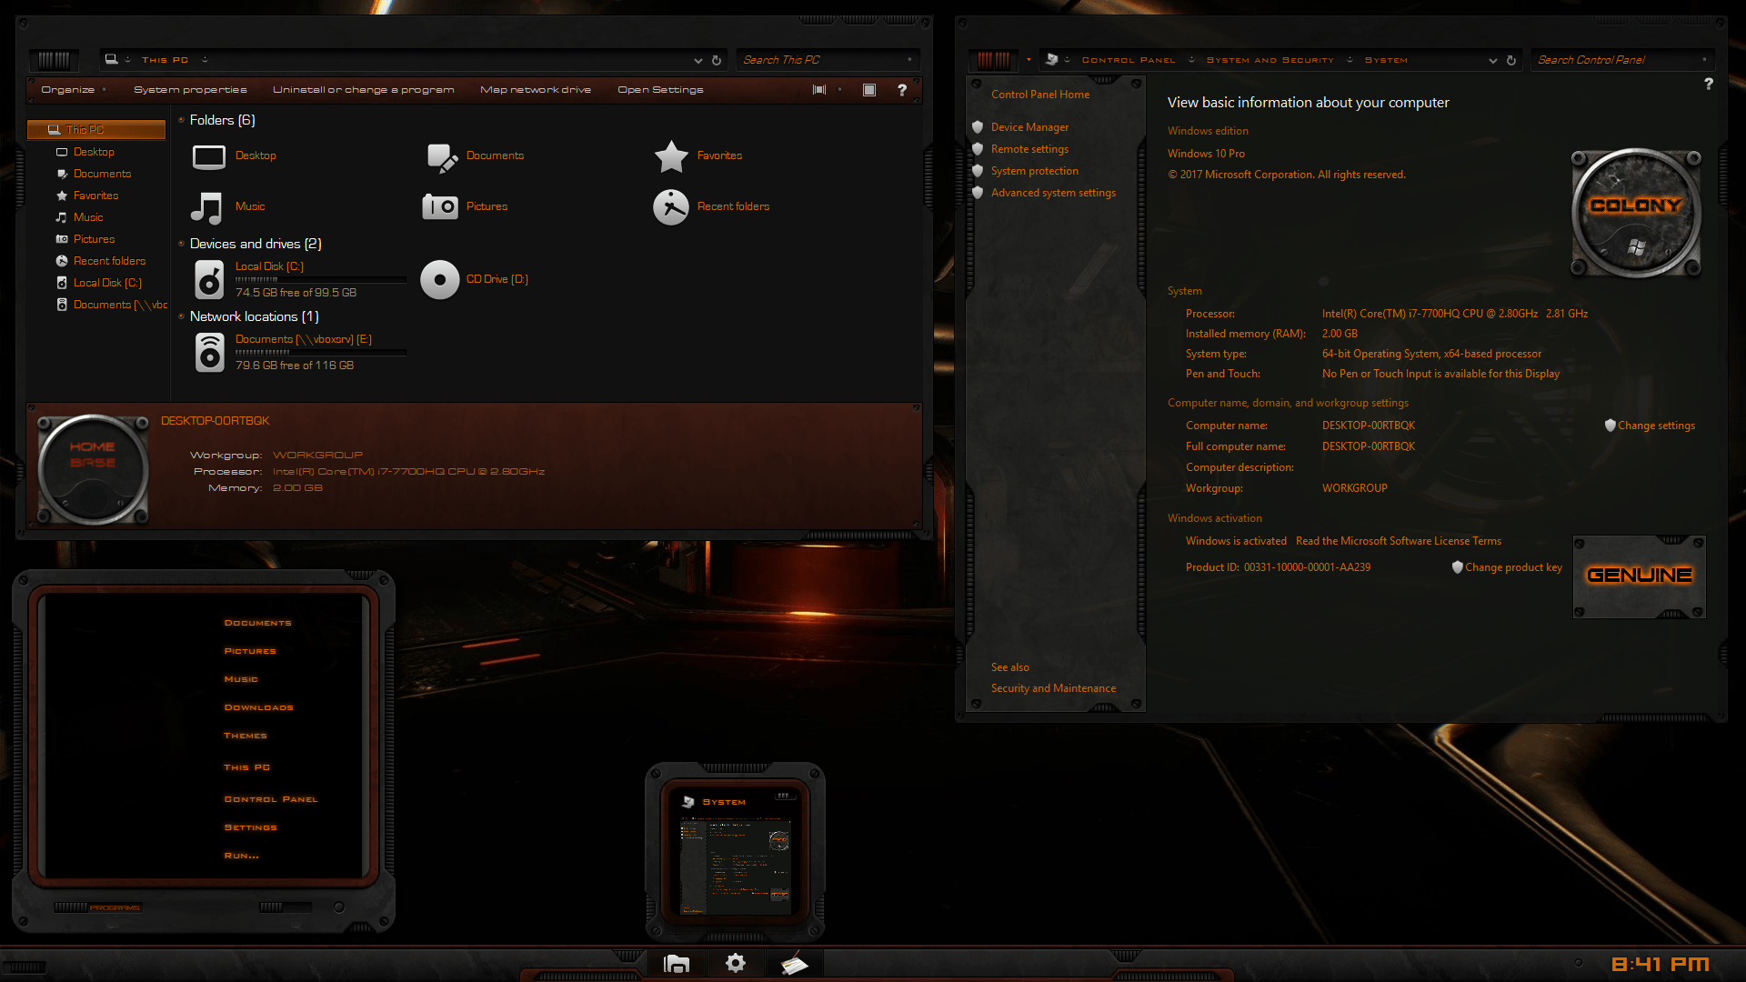Open Read the Microsoft Software License Terms

pyautogui.click(x=1399, y=540)
